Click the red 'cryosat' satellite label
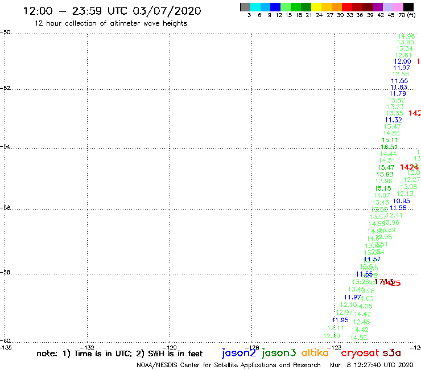This screenshot has height=370, width=421. coord(360,353)
